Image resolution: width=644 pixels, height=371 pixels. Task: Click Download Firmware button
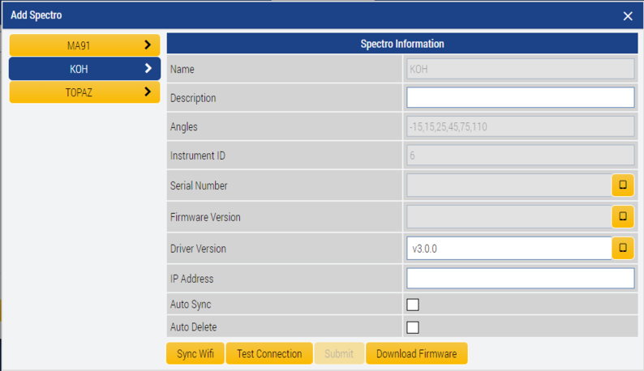pyautogui.click(x=416, y=354)
